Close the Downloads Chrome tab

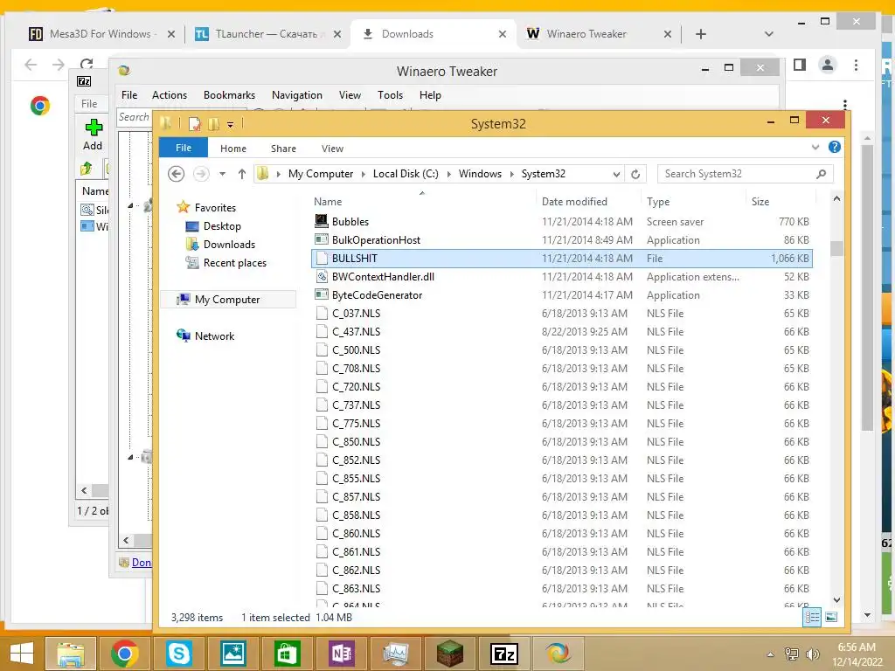tap(503, 34)
